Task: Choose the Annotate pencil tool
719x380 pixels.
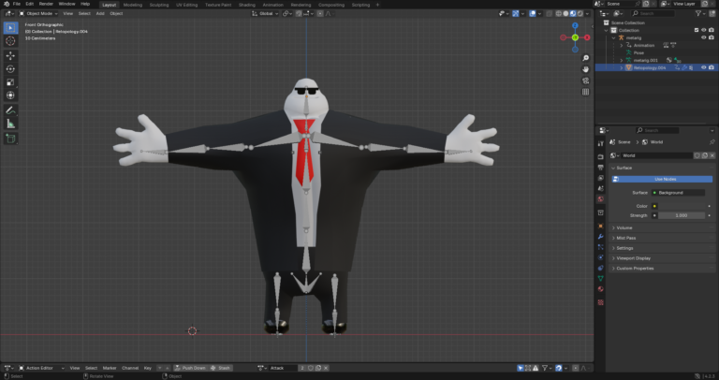Action: [x=10, y=110]
